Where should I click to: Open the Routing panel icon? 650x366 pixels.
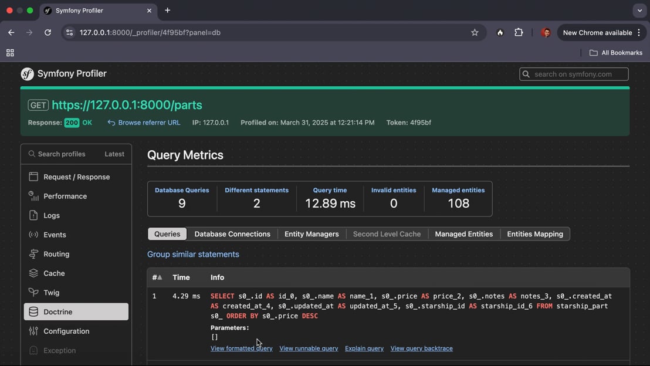(x=33, y=253)
